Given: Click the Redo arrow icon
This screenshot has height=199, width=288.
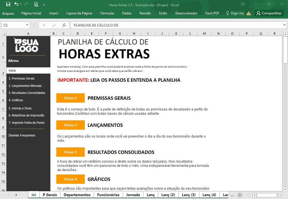Looking at the screenshot, I should point(26,4).
